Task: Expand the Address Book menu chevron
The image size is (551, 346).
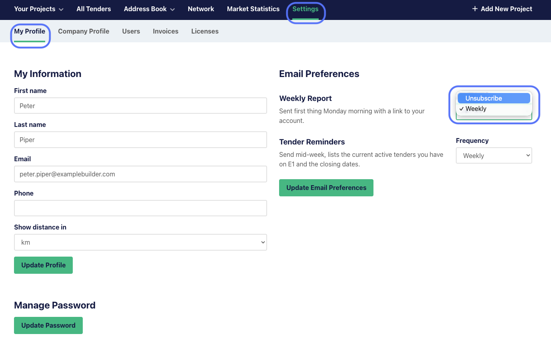Action: point(172,10)
